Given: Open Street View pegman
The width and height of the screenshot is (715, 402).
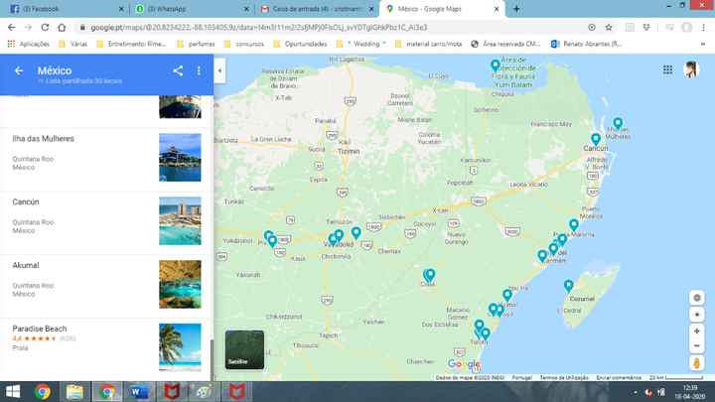Looking at the screenshot, I should click(x=696, y=363).
